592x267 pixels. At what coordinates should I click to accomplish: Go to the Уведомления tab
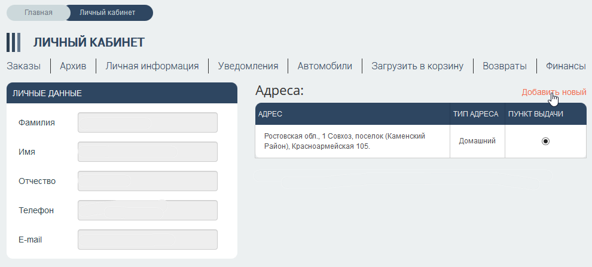click(248, 66)
